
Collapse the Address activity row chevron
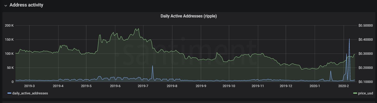click(5, 5)
